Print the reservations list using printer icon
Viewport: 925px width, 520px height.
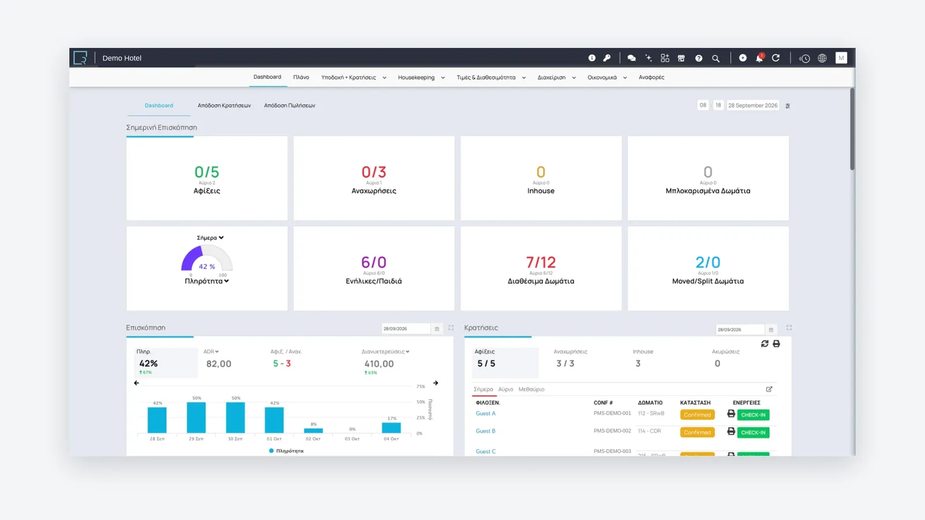click(x=776, y=343)
